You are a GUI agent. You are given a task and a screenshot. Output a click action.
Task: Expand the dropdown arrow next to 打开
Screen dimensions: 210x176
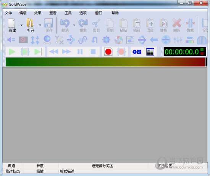pyautogui.click(x=40, y=25)
